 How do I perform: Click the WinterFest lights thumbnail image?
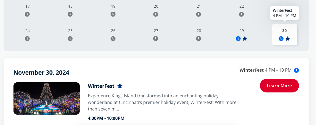pyautogui.click(x=46, y=98)
